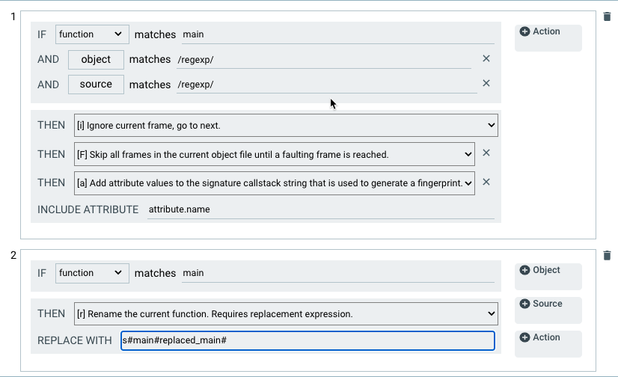Remove the object matches condition row
618x377 pixels.
point(486,58)
